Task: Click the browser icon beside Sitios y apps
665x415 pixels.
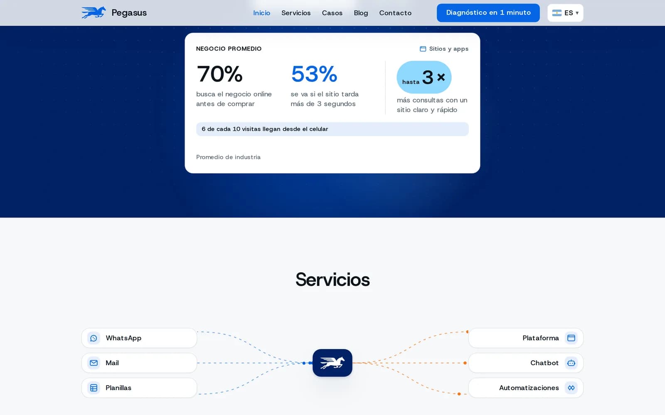Action: [423, 49]
